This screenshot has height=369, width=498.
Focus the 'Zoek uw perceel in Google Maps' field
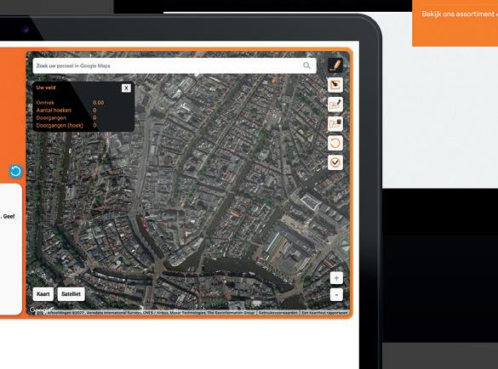coord(175,65)
